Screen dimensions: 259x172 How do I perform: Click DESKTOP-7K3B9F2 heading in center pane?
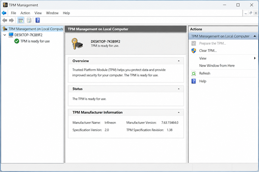coord(106,41)
